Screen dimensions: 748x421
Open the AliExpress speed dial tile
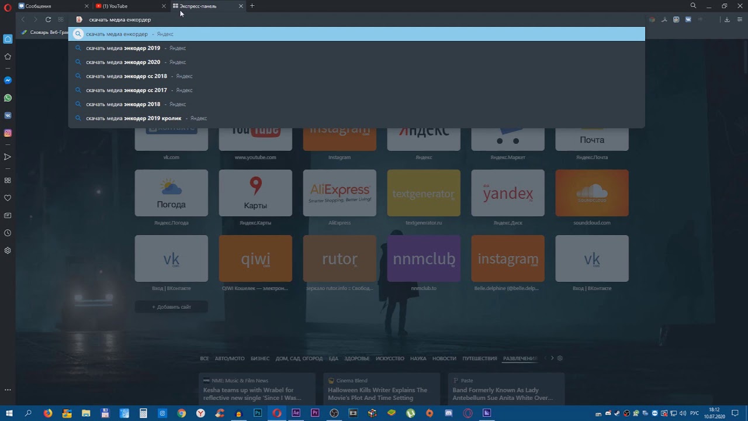[x=340, y=193]
